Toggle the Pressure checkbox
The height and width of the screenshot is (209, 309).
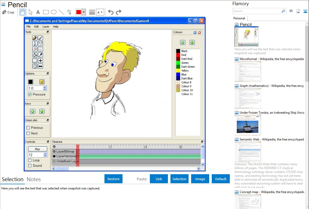(x=30, y=95)
